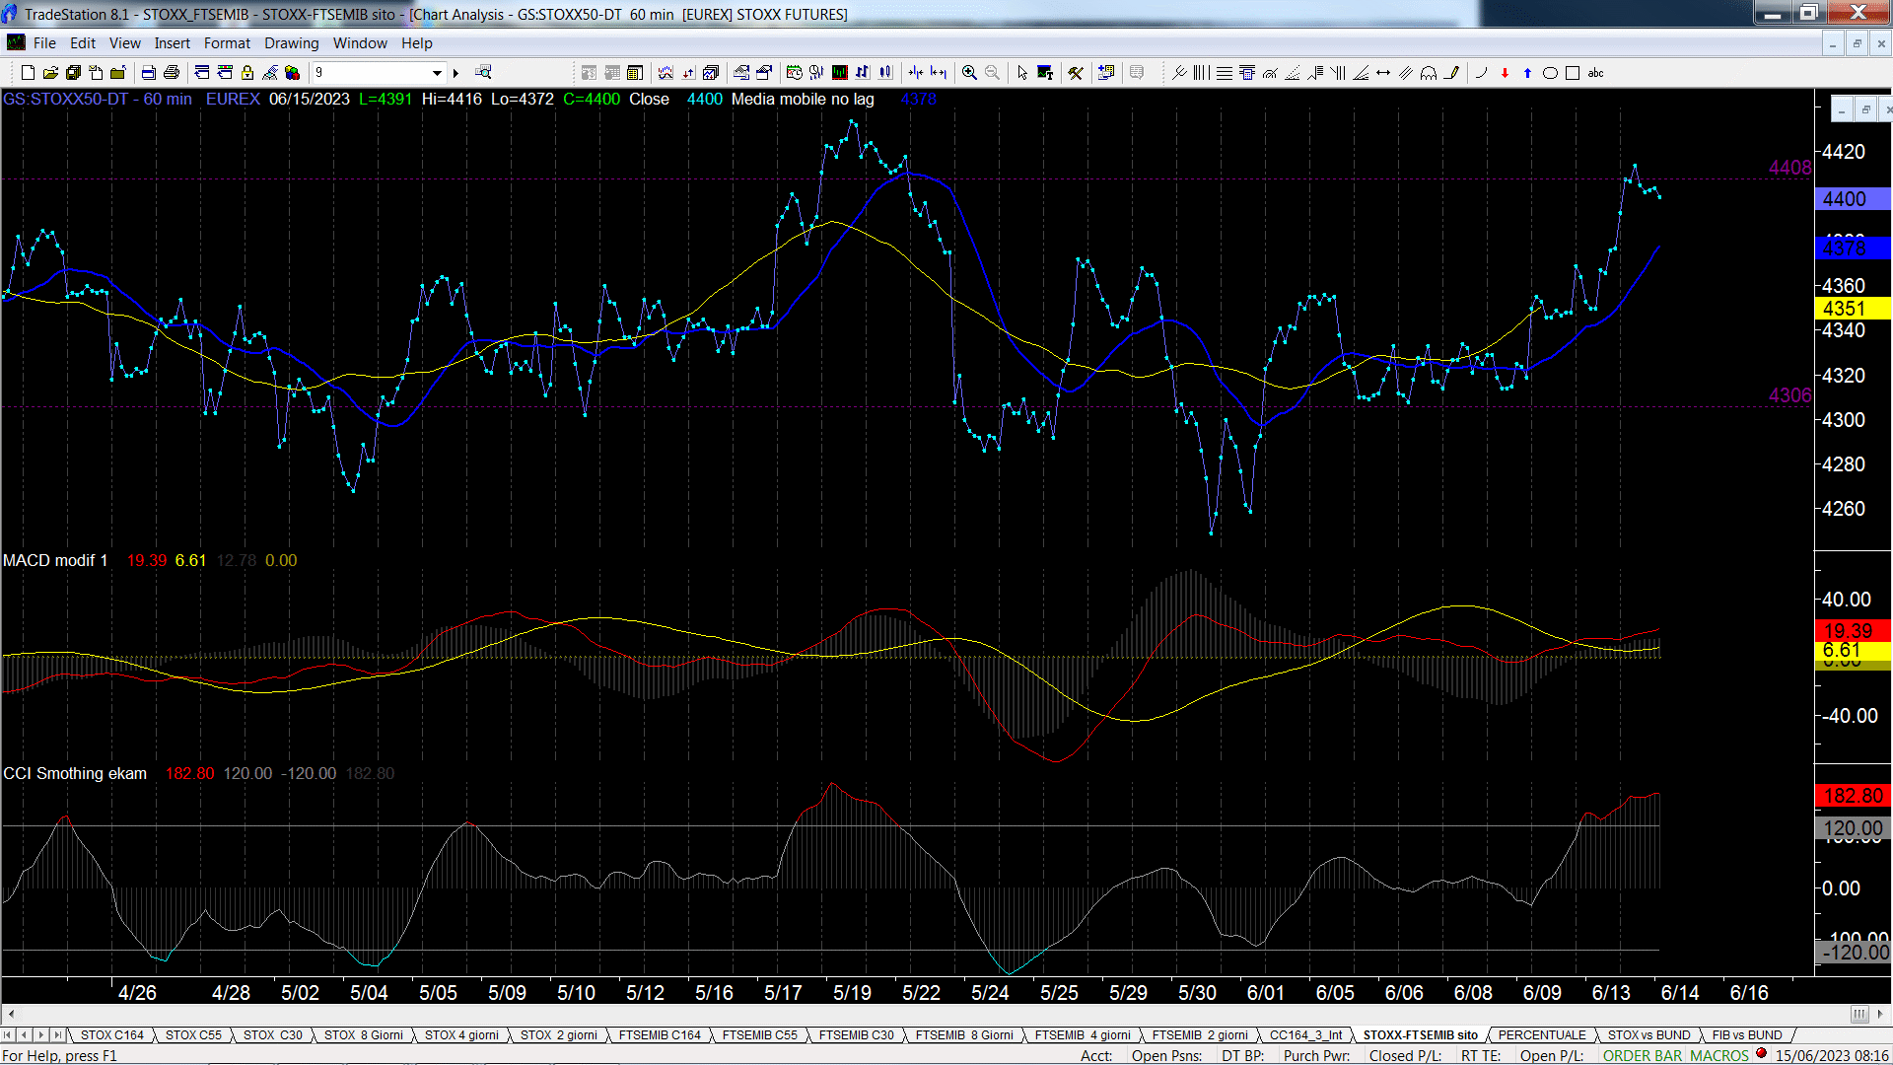
Task: Click the first-tab scroll button at bottom
Action: [x=8, y=1035]
